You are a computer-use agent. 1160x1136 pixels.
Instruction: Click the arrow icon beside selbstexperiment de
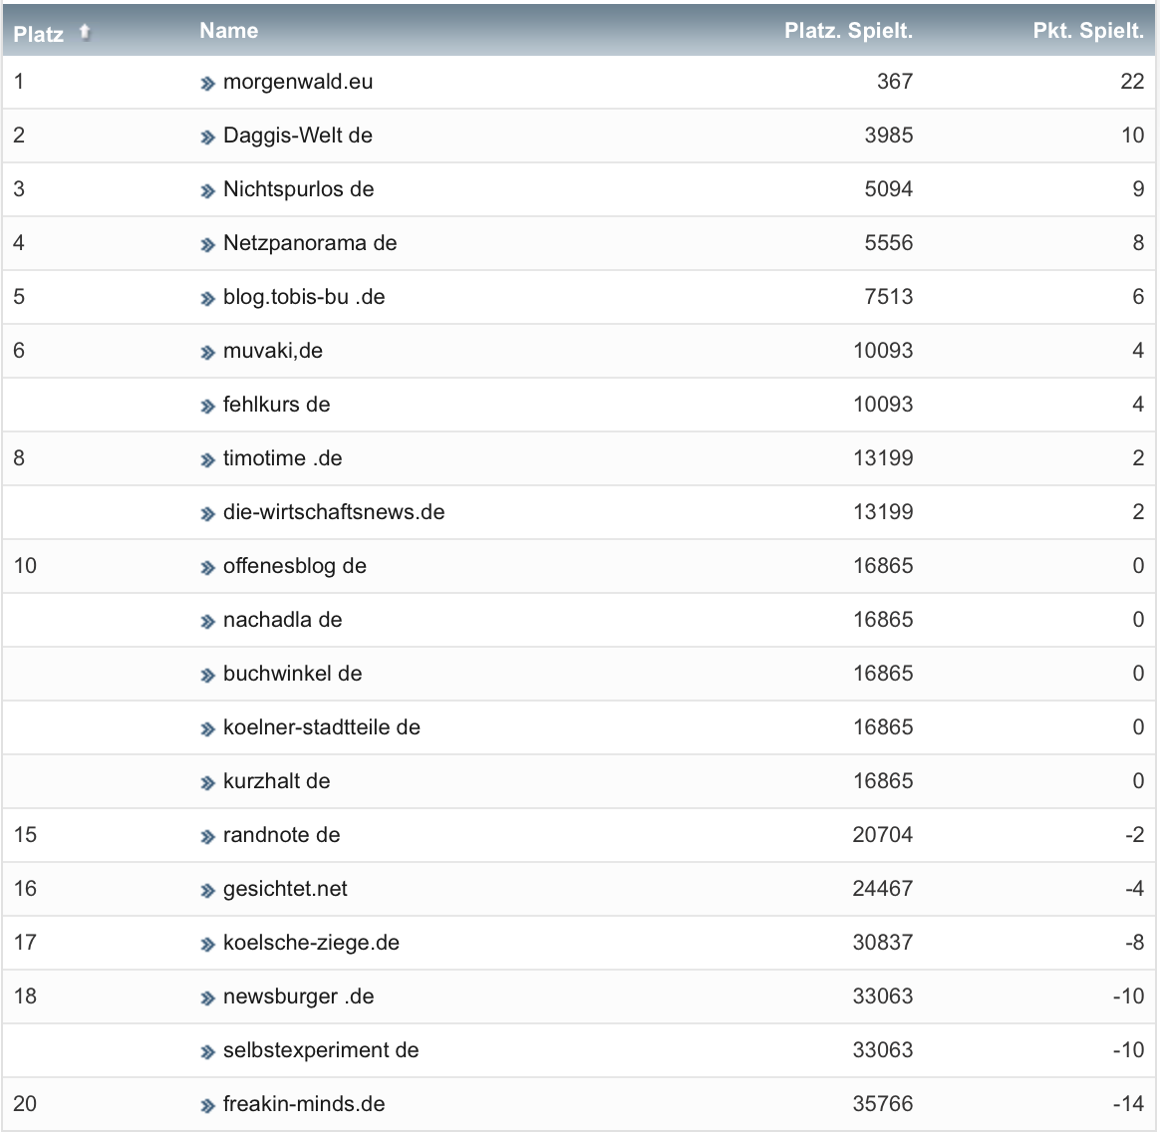coord(207,1052)
